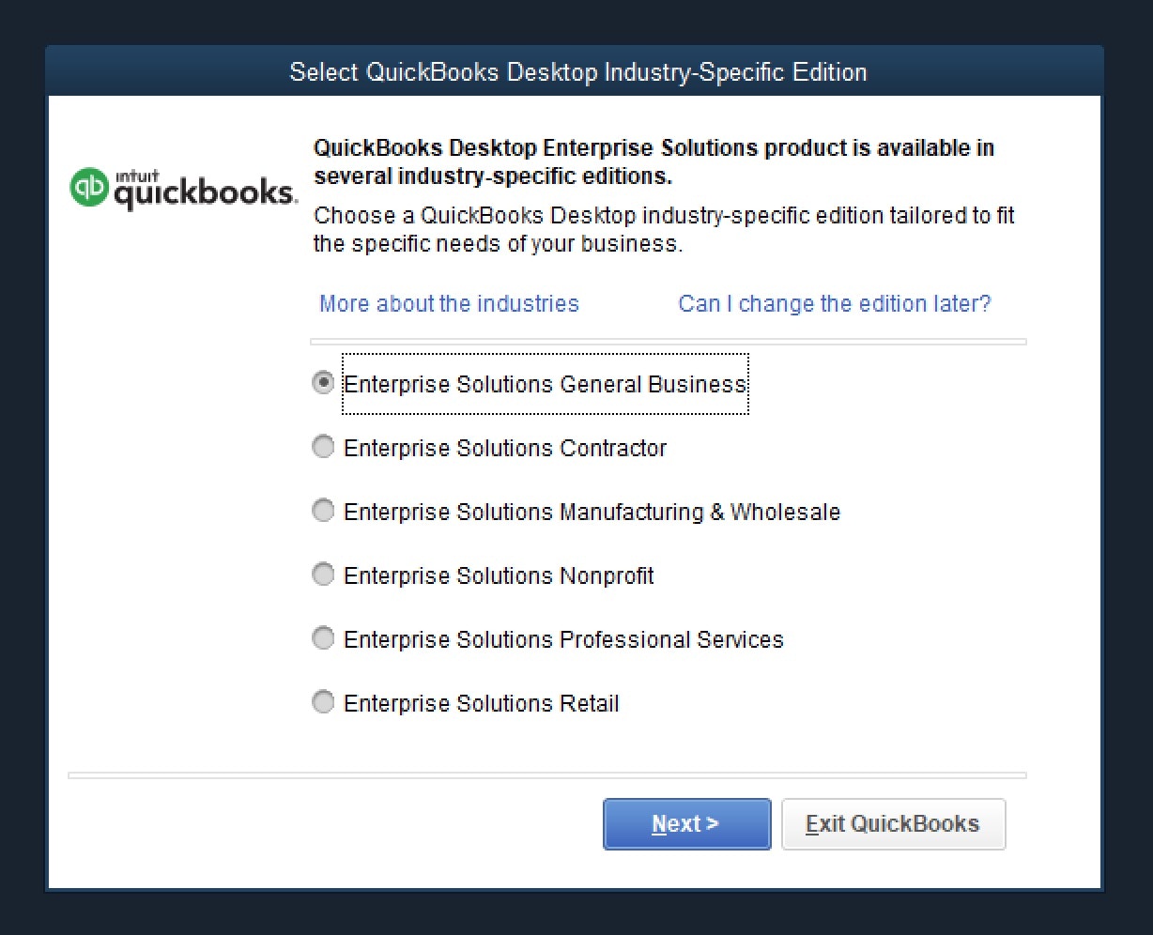Click the Choose a QuickBooks Desktop edition paragraph
Screen dimensions: 1153x935
pyautogui.click(x=665, y=229)
